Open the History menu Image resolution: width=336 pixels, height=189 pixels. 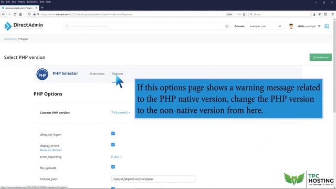pos(22,2)
